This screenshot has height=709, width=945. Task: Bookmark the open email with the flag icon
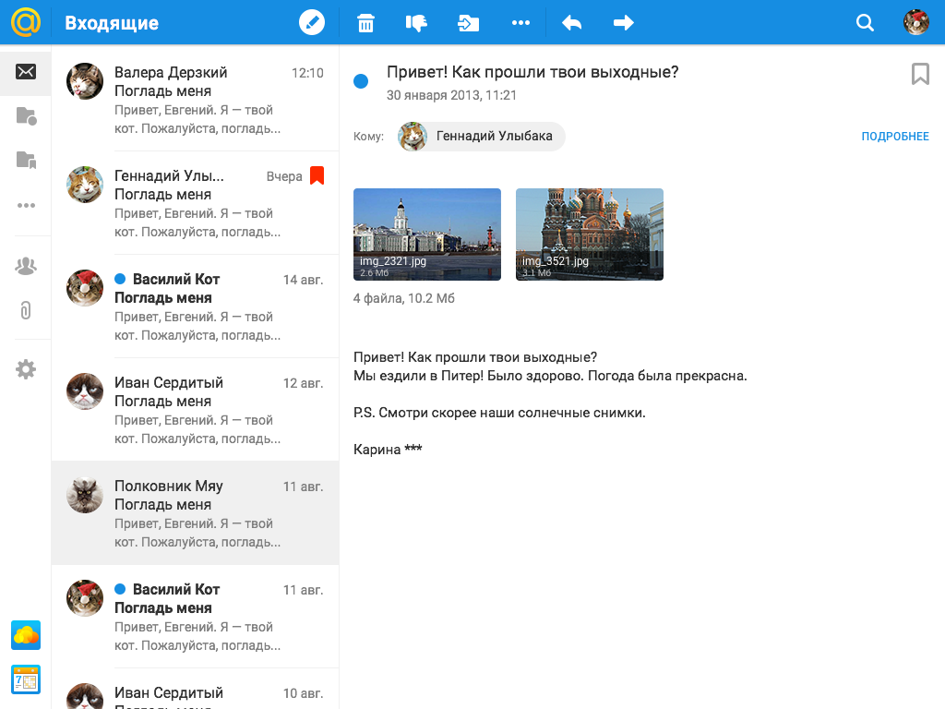click(920, 74)
